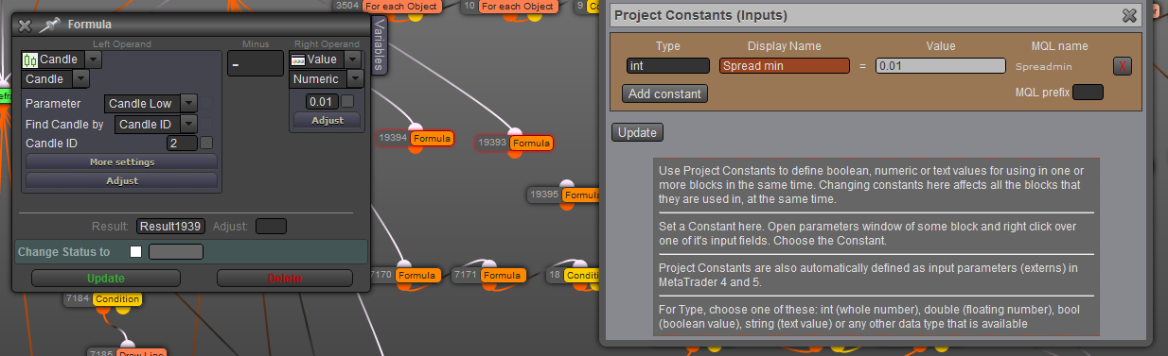Screen dimensions: 1168x356
Task: Click the Spread min display name field
Action: click(x=785, y=66)
